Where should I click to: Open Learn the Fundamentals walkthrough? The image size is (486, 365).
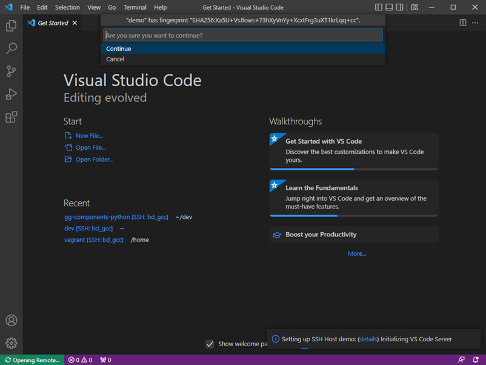[x=354, y=198]
